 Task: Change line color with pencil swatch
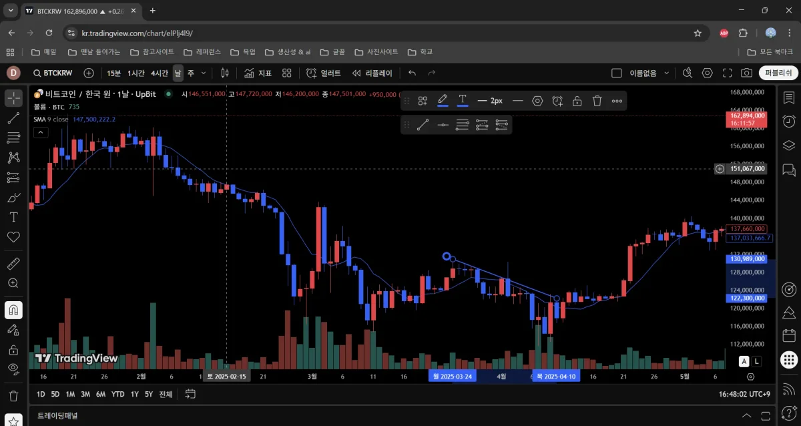[x=443, y=101]
